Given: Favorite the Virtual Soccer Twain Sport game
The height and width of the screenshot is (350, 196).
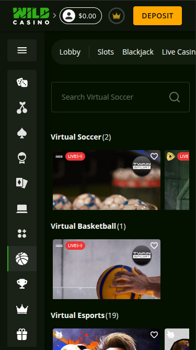Looking at the screenshot, I should click(154, 156).
